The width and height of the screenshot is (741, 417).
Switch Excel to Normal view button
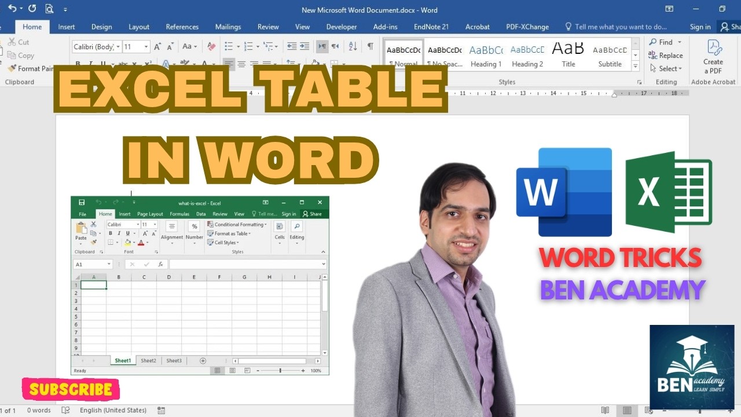218,371
